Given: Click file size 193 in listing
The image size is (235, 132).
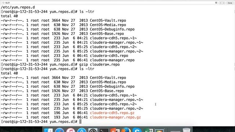Looking at the screenshot, I should (57, 117).
